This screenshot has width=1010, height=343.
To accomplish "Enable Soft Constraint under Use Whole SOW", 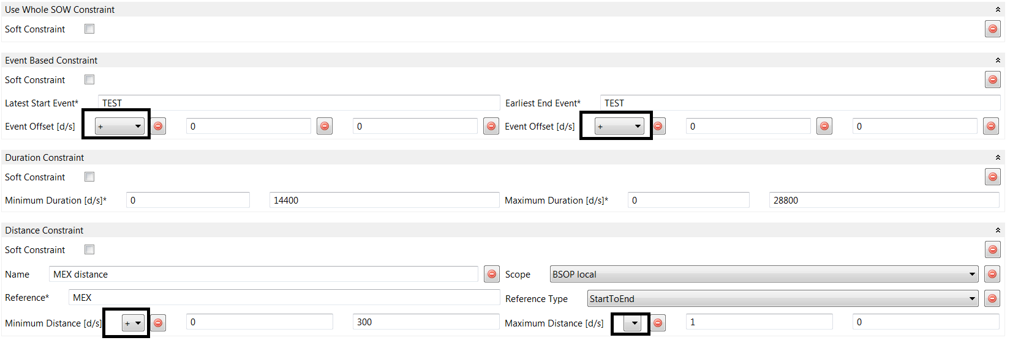I will point(89,29).
